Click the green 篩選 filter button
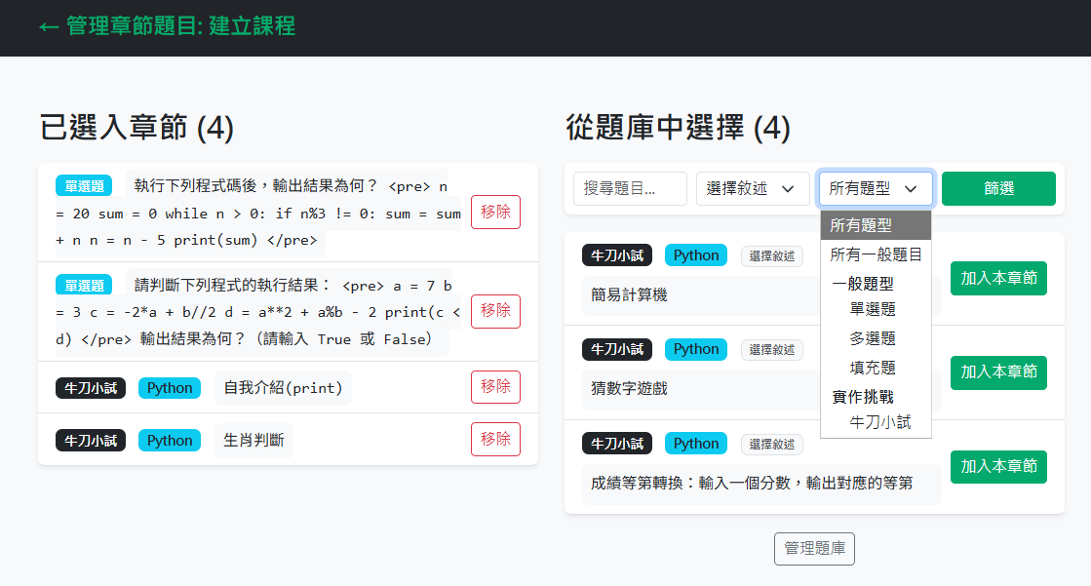Screen dimensions: 1091x586 [x=998, y=189]
